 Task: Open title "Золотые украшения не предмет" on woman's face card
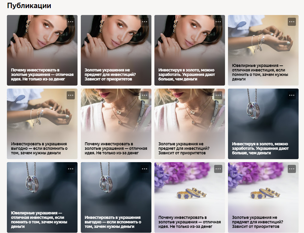pos(110,75)
